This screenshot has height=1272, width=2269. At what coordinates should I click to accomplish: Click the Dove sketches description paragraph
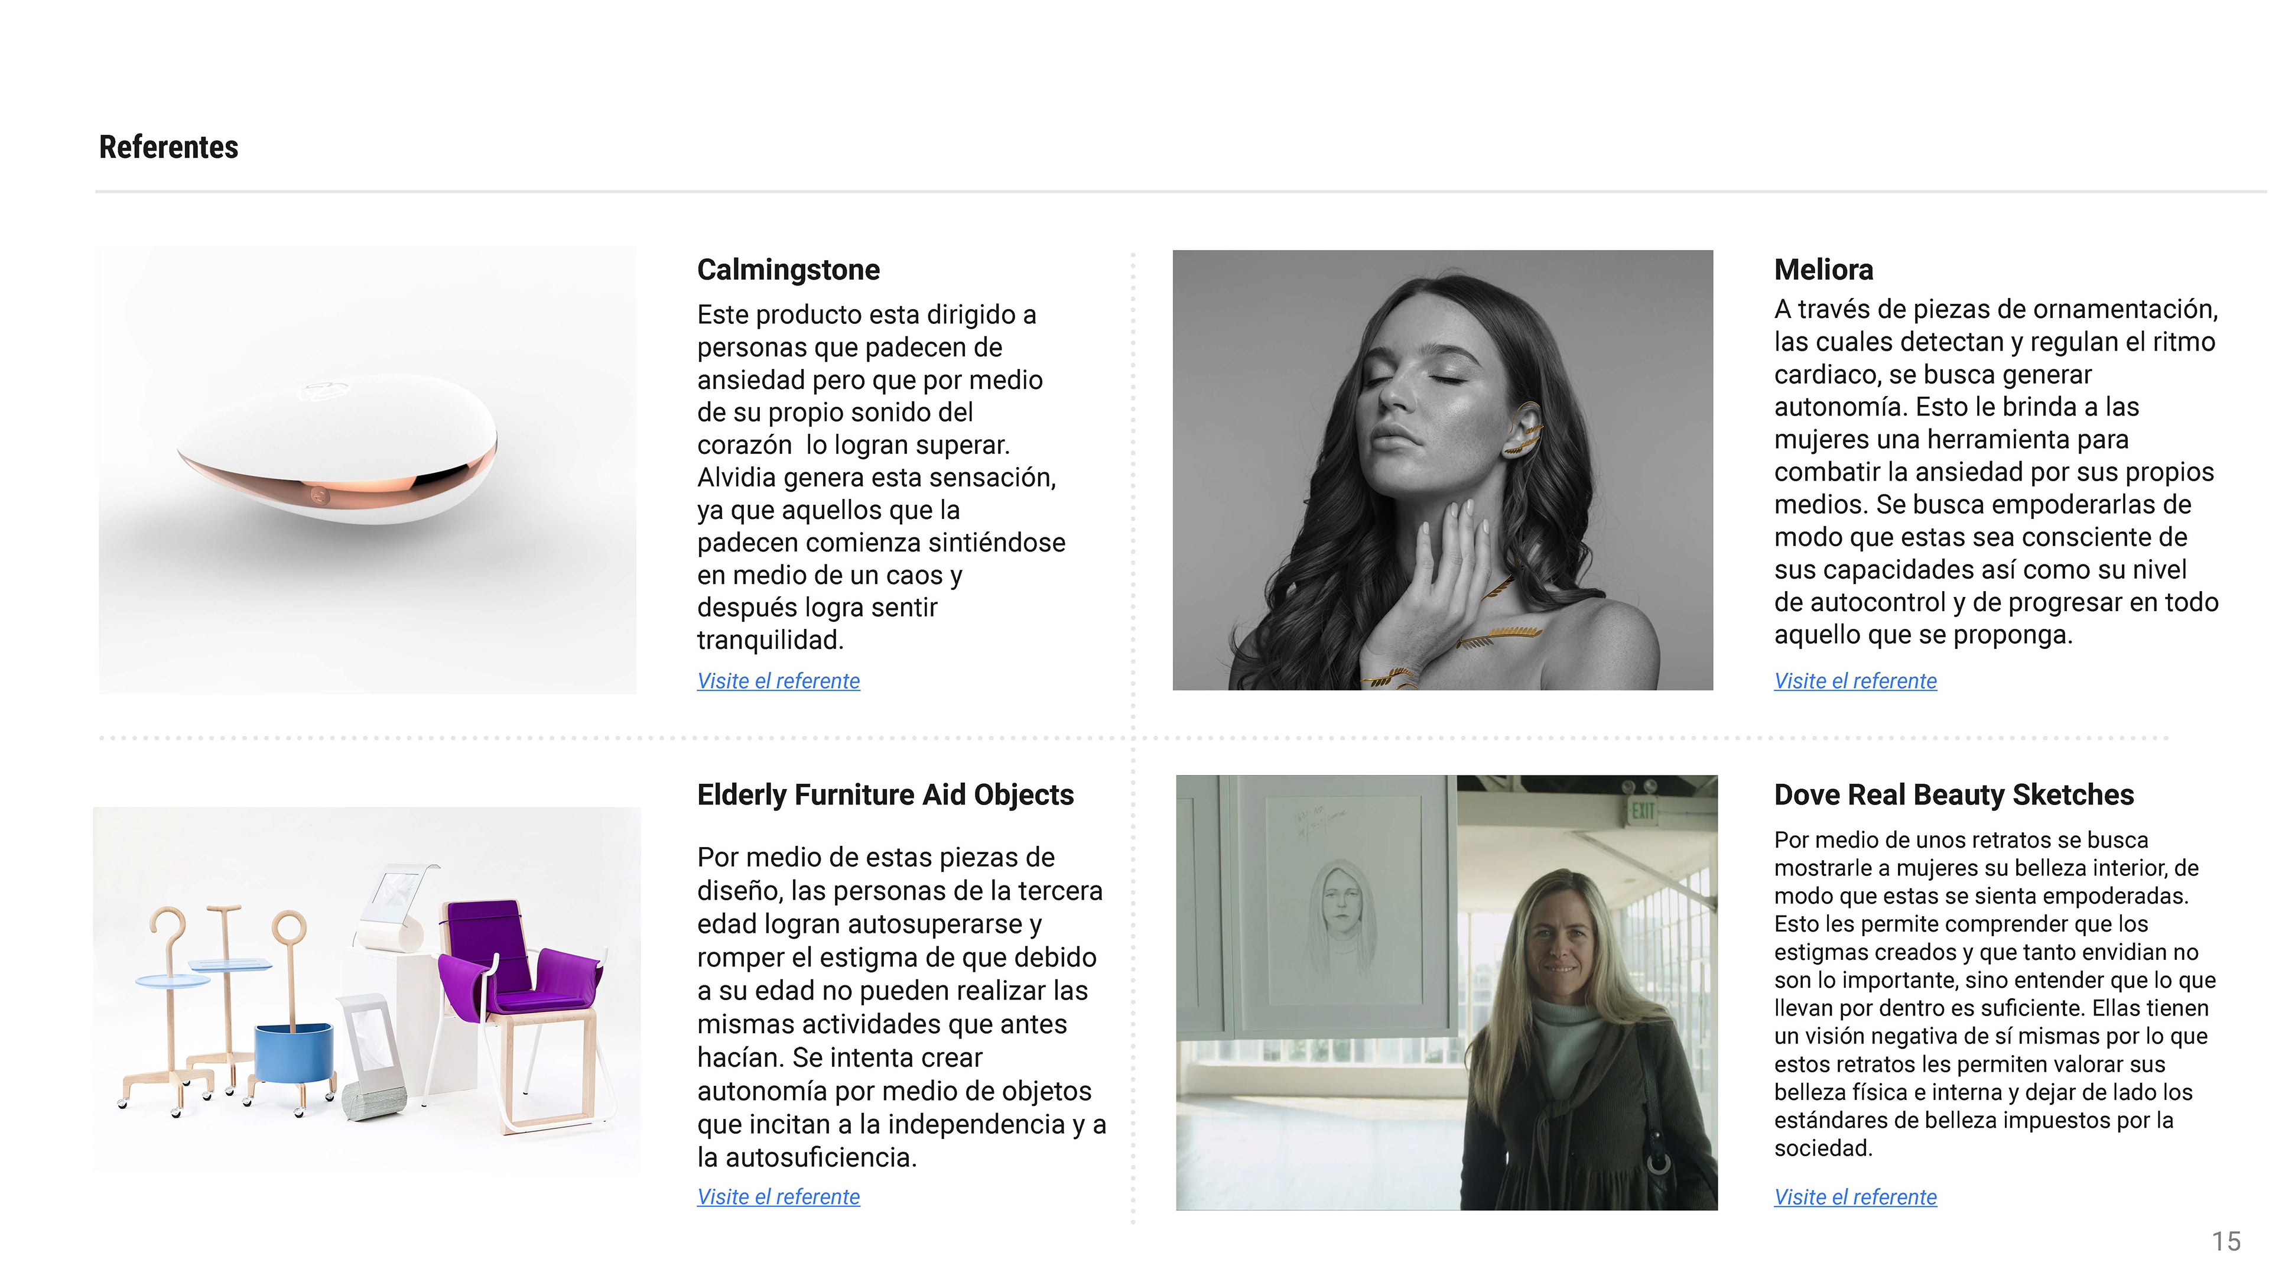1994,994
